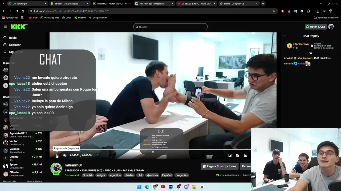
Task: Click Mostrar Menos in the sidebar
Action: click(34, 181)
